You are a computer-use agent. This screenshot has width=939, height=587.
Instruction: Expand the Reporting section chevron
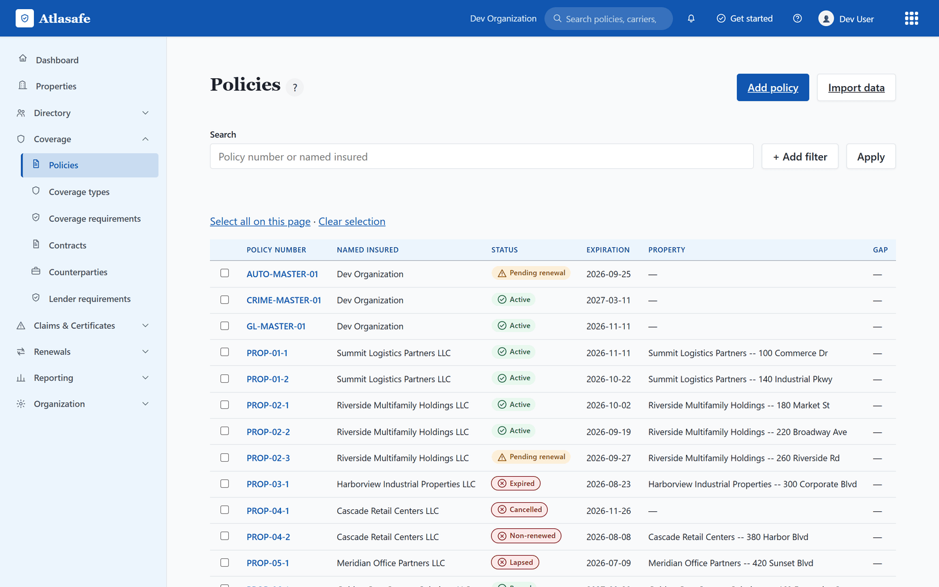coord(145,378)
